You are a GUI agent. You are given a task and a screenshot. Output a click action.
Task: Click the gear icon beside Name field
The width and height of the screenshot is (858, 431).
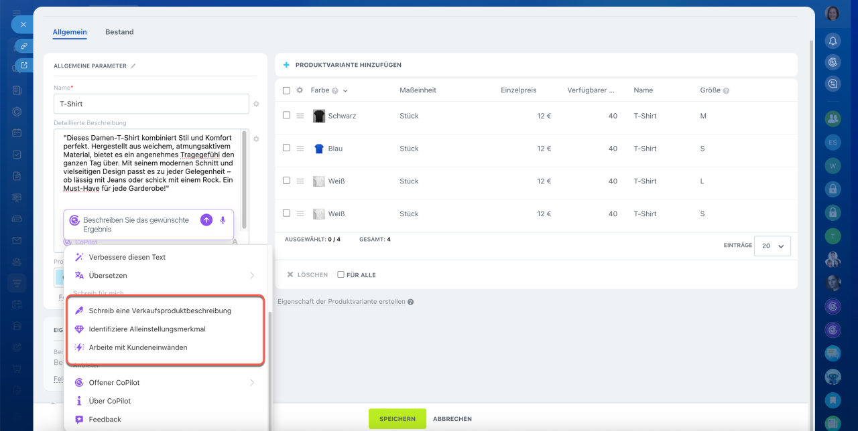[x=256, y=104]
